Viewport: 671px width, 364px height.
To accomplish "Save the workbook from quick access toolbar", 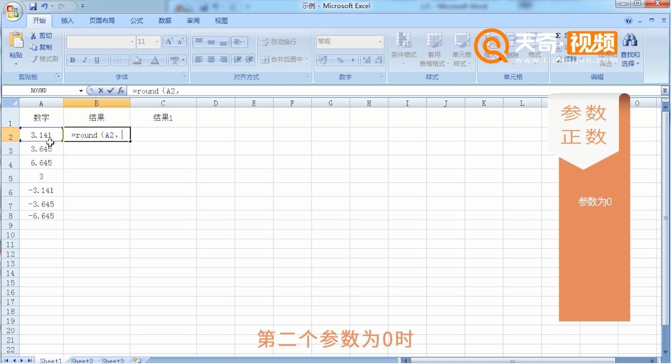I will [x=33, y=6].
